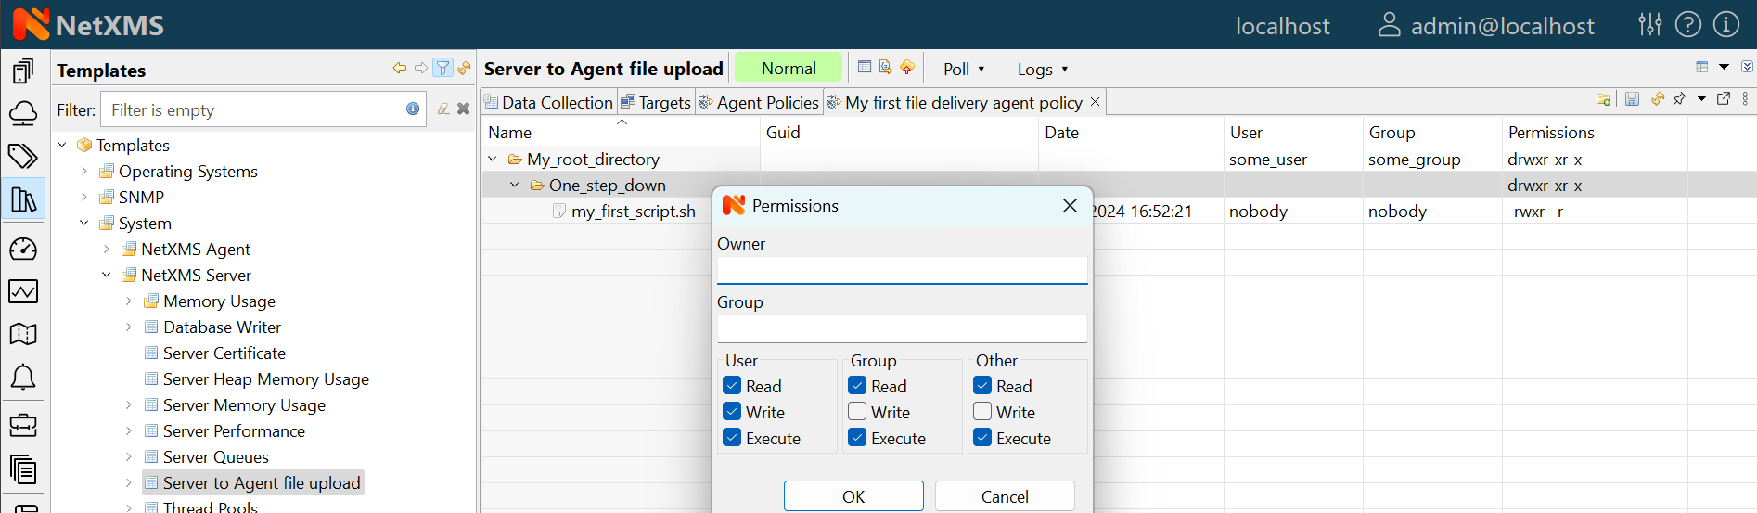
Task: Uncheck User Execute permission
Action: [x=732, y=437]
